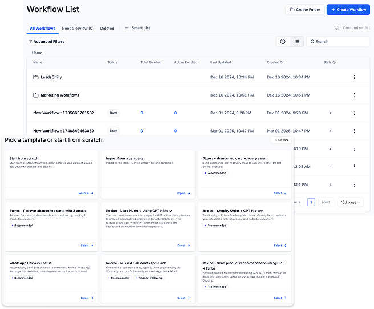The height and width of the screenshot is (309, 374).
Task: Click the Create Folder button
Action: click(x=304, y=10)
